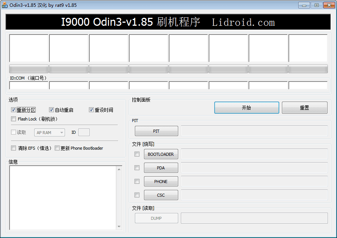
Task: Click the I9000 Odin3-v1.85 banner
Action: pos(168,22)
